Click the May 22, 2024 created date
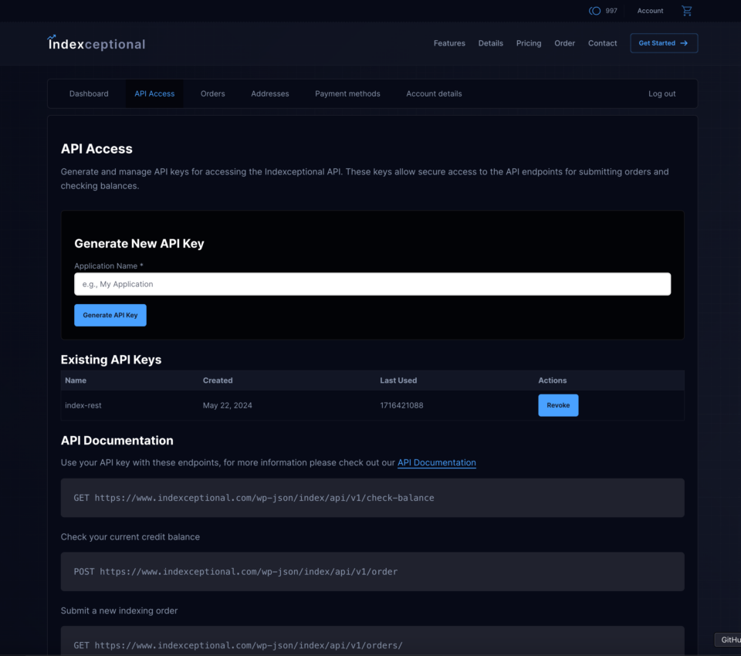 227,405
